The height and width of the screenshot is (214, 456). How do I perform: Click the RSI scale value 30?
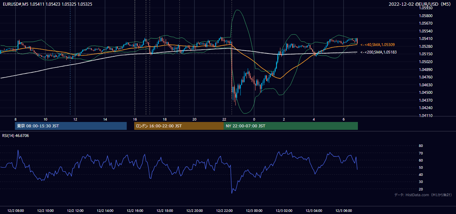point(421,182)
